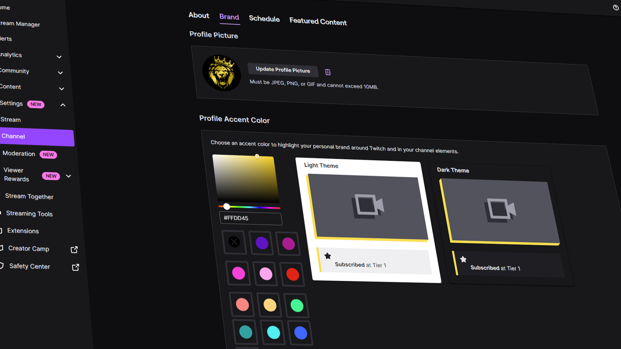Screen dimensions: 621x349
Task: Open the Moderation settings page
Action: point(19,154)
